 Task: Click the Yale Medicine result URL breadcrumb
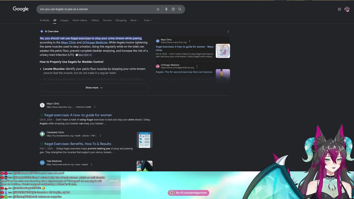pos(67,164)
